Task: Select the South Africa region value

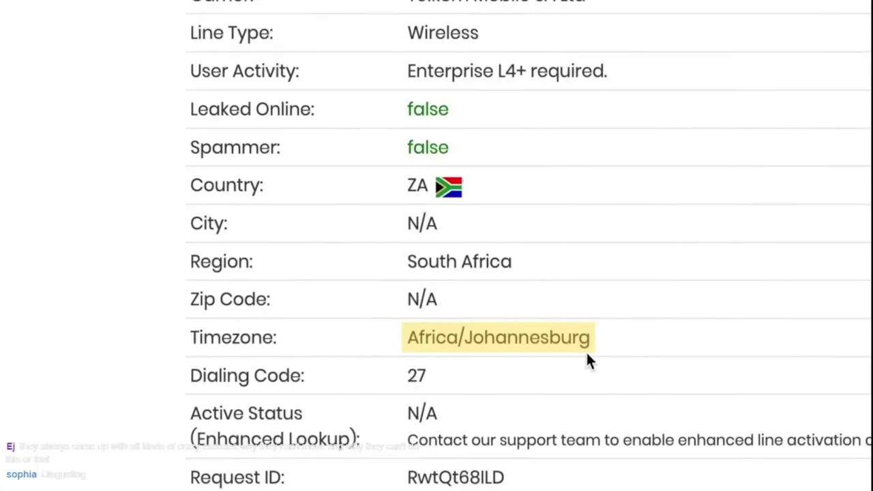Action: click(459, 262)
